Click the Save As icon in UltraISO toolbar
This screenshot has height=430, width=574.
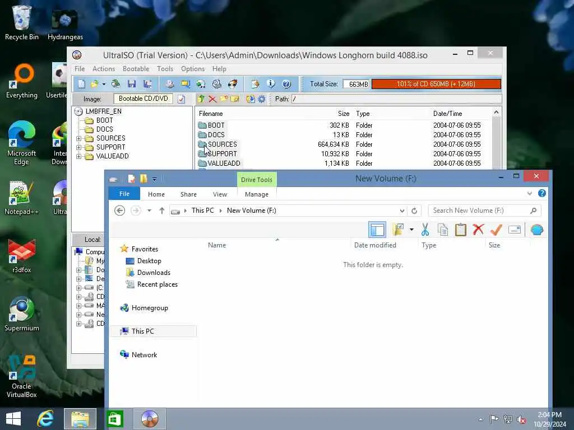click(x=147, y=84)
